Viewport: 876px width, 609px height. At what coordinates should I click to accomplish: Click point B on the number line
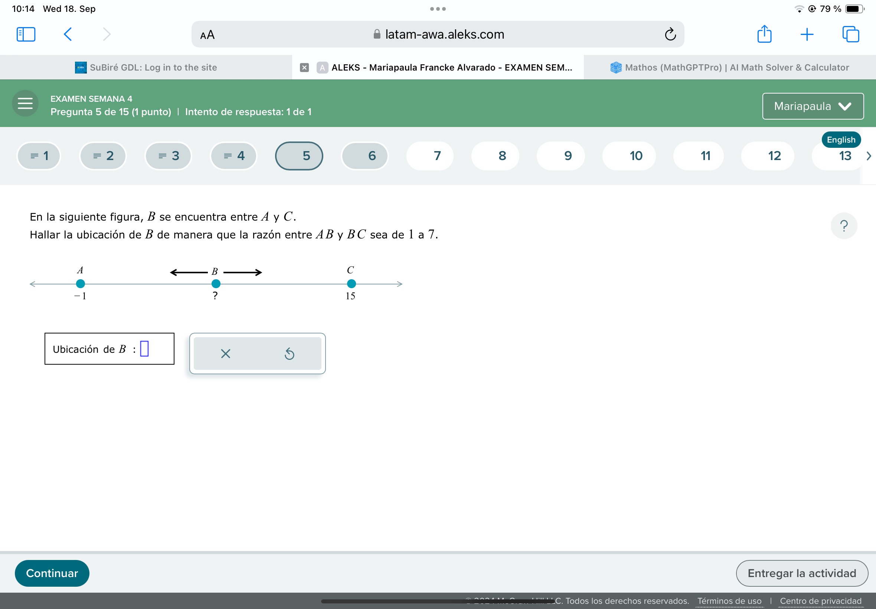point(216,283)
